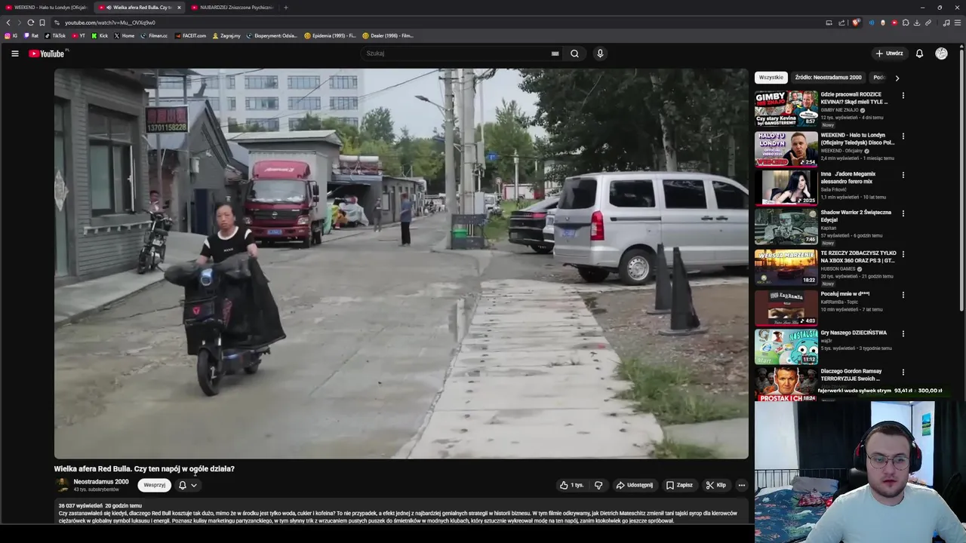Click the Utwórz create button

[889, 54]
